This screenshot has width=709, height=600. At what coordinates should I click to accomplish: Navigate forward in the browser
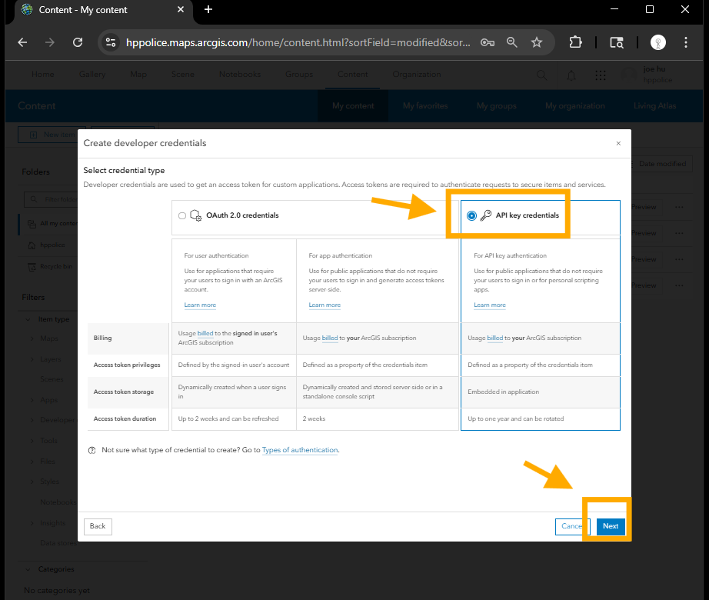click(x=50, y=42)
